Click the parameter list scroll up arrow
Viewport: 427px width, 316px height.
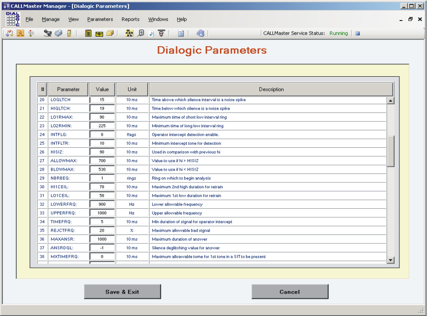[x=390, y=101]
